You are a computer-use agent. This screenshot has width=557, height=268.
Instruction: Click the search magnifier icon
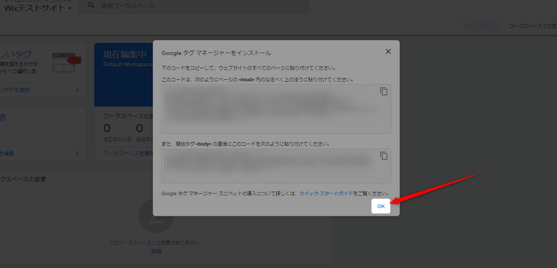(91, 5)
